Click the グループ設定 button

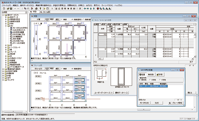pyautogui.click(x=177, y=103)
